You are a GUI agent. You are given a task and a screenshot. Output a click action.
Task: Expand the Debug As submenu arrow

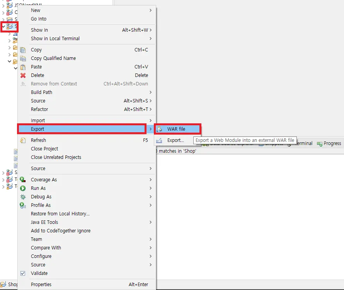pyautogui.click(x=150, y=197)
